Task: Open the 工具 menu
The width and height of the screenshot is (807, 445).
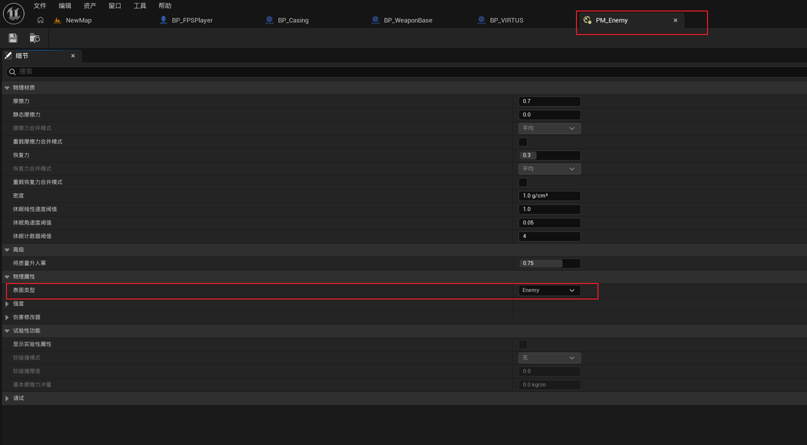Action: (x=140, y=6)
